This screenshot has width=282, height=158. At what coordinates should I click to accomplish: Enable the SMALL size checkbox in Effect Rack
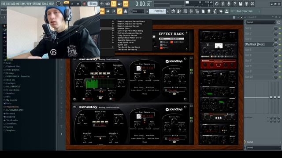[x=161, y=42]
